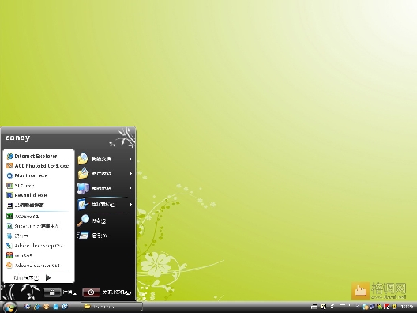This screenshot has height=313, width=417.
Task: Expand the All Programs arrow
Action: pyautogui.click(x=48, y=277)
